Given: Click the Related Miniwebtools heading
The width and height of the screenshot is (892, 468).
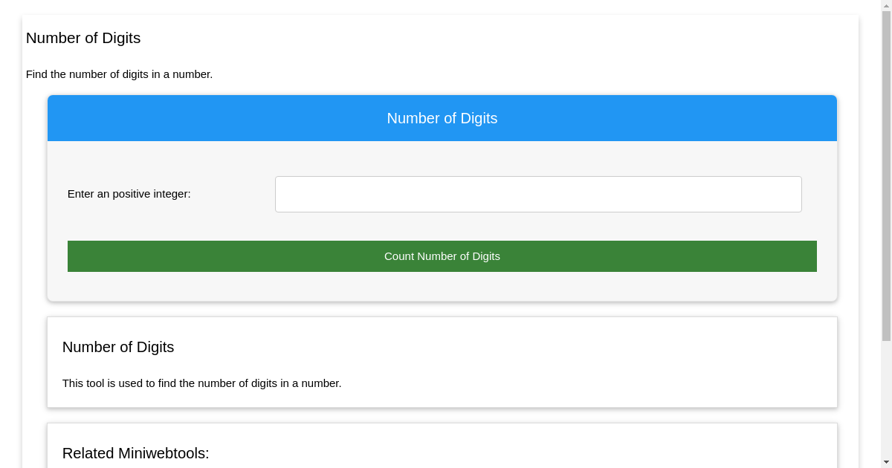Looking at the screenshot, I should coord(136,452).
